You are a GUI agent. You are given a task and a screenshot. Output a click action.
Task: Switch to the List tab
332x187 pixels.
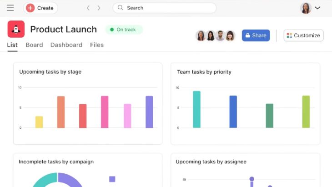12,45
